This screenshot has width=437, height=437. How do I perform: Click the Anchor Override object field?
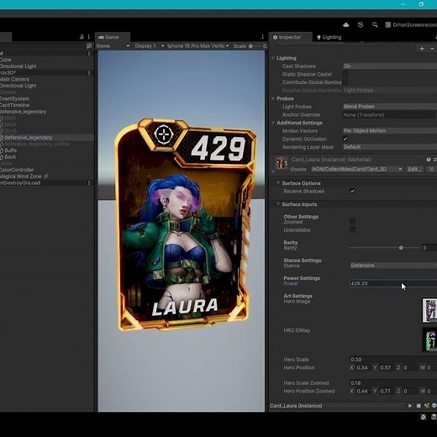[x=390, y=114]
